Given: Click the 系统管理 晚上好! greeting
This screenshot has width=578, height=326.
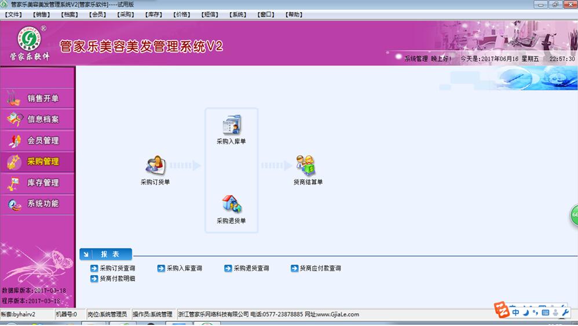Looking at the screenshot, I should (x=427, y=59).
